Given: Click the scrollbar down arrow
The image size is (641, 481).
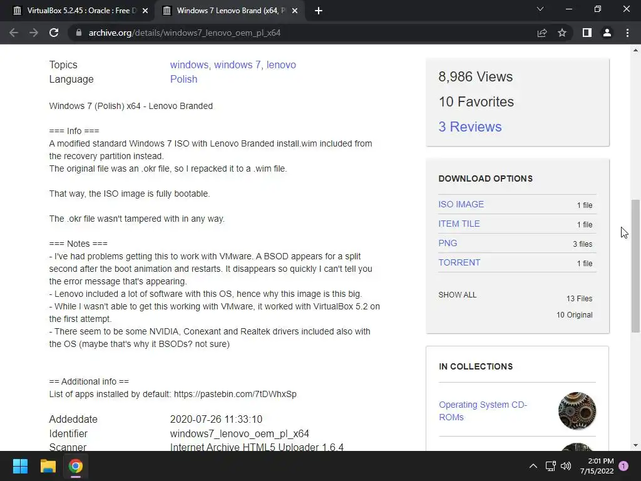Looking at the screenshot, I should pos(635,445).
